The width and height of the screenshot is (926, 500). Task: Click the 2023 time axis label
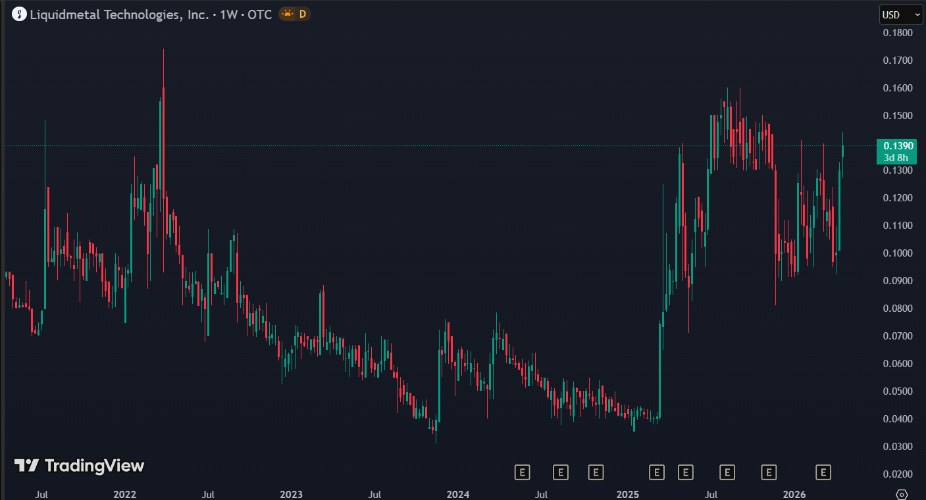(291, 494)
